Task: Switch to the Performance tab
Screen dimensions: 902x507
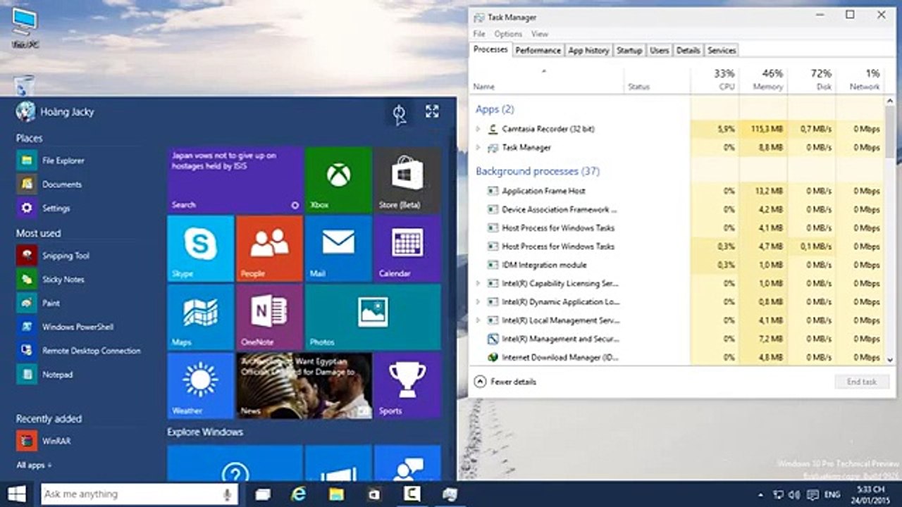Action: click(x=538, y=51)
